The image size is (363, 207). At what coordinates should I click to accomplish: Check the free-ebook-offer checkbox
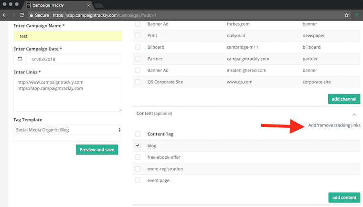pos(138,157)
